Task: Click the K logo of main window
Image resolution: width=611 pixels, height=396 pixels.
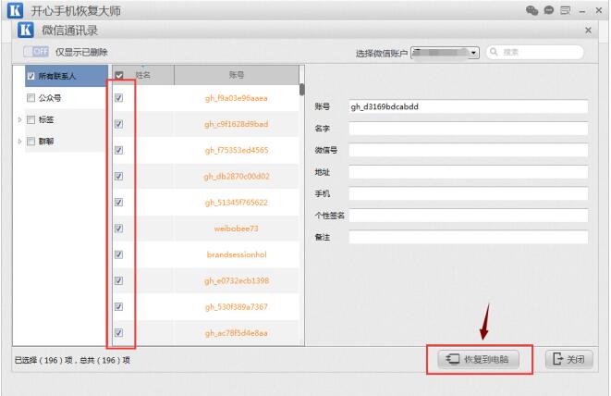Action: tap(15, 10)
